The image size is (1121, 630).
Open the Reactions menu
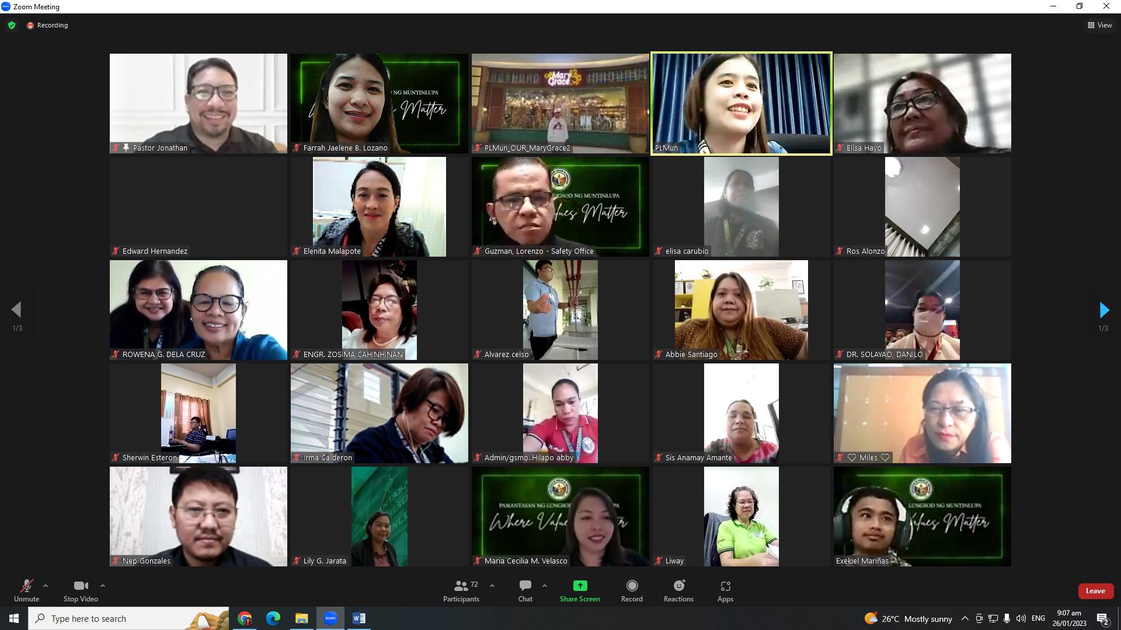click(678, 590)
